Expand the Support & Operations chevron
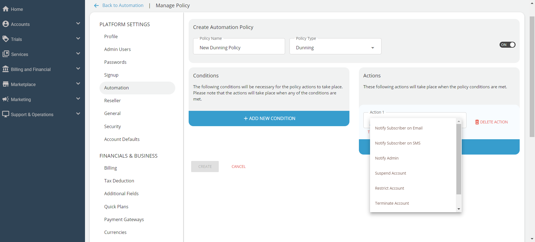The image size is (535, 242). 78,114
